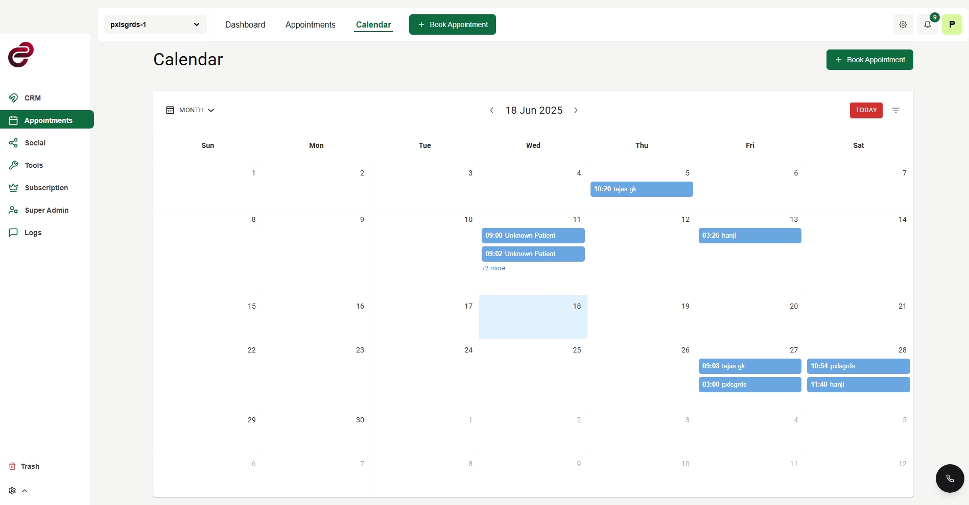Click the Wed column header
969x505 pixels.
[533, 145]
